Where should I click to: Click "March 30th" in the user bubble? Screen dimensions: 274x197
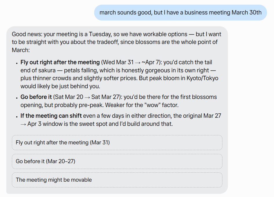pyautogui.click(x=246, y=12)
